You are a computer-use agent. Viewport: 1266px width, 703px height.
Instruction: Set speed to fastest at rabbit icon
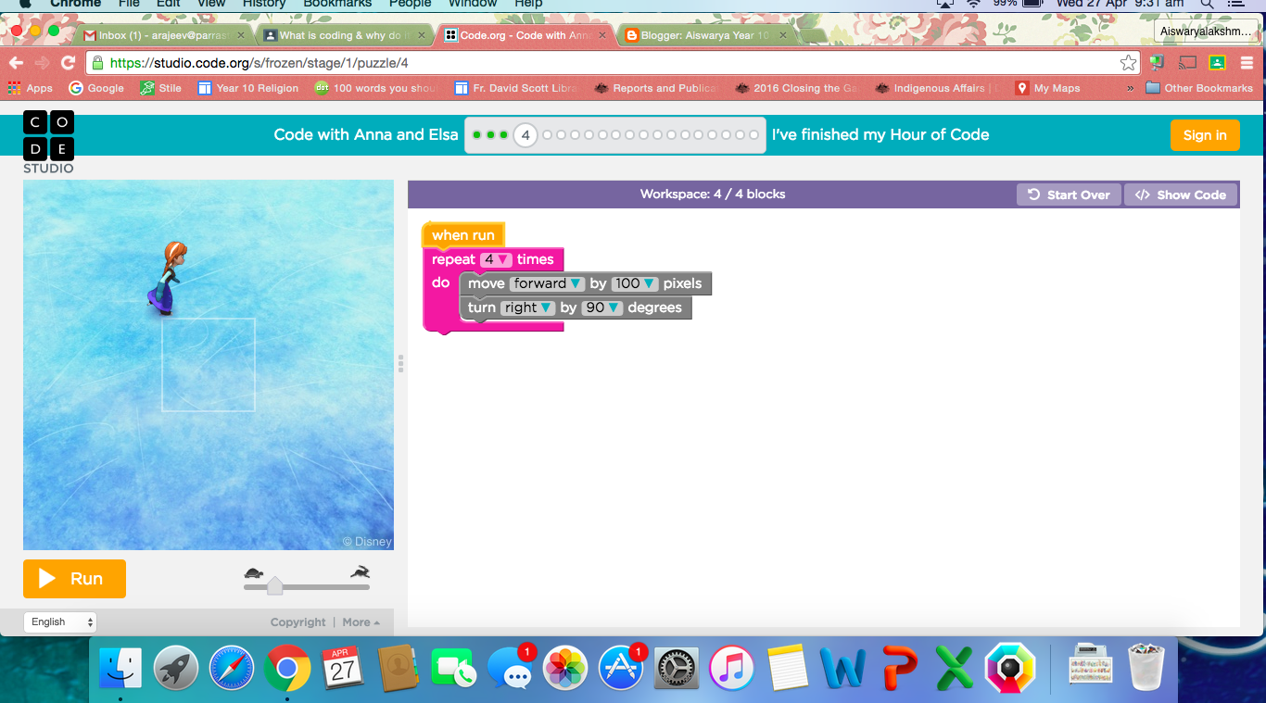pyautogui.click(x=360, y=572)
